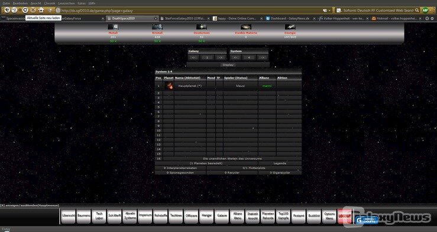Open the Chronik menu
Viewport: 437px width, 232px height.
click(x=50, y=4)
